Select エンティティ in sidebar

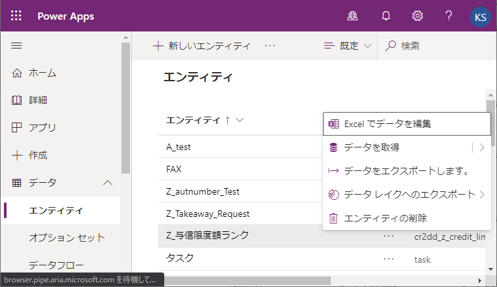61,210
